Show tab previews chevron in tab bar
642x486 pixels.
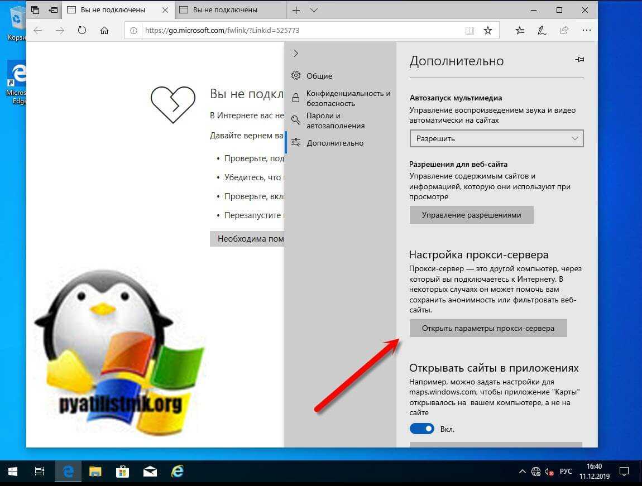pyautogui.click(x=314, y=10)
